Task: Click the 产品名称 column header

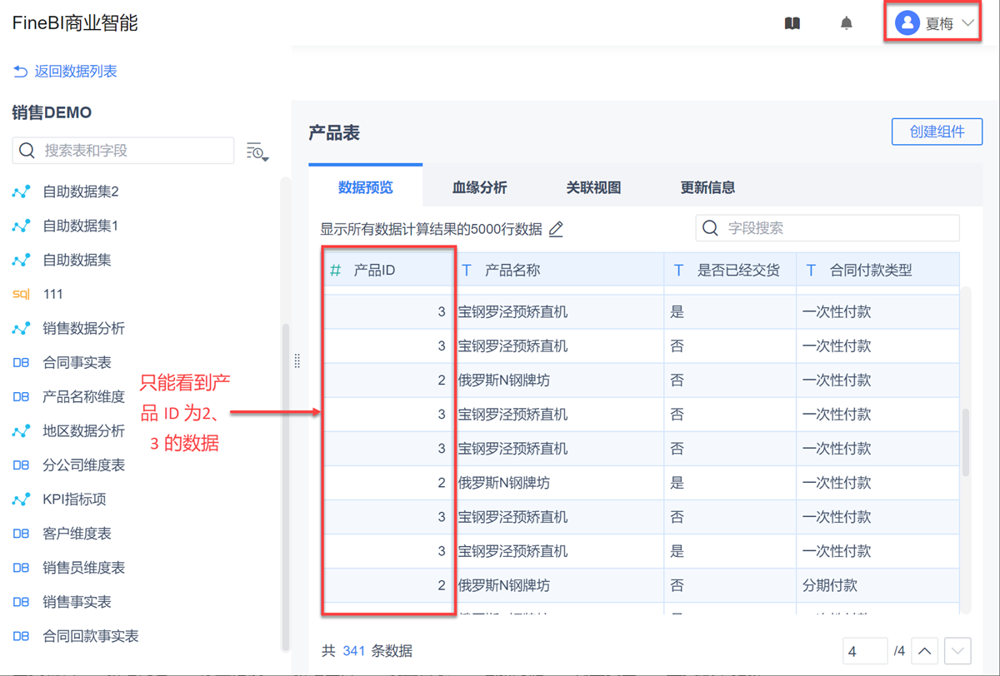Action: [559, 270]
